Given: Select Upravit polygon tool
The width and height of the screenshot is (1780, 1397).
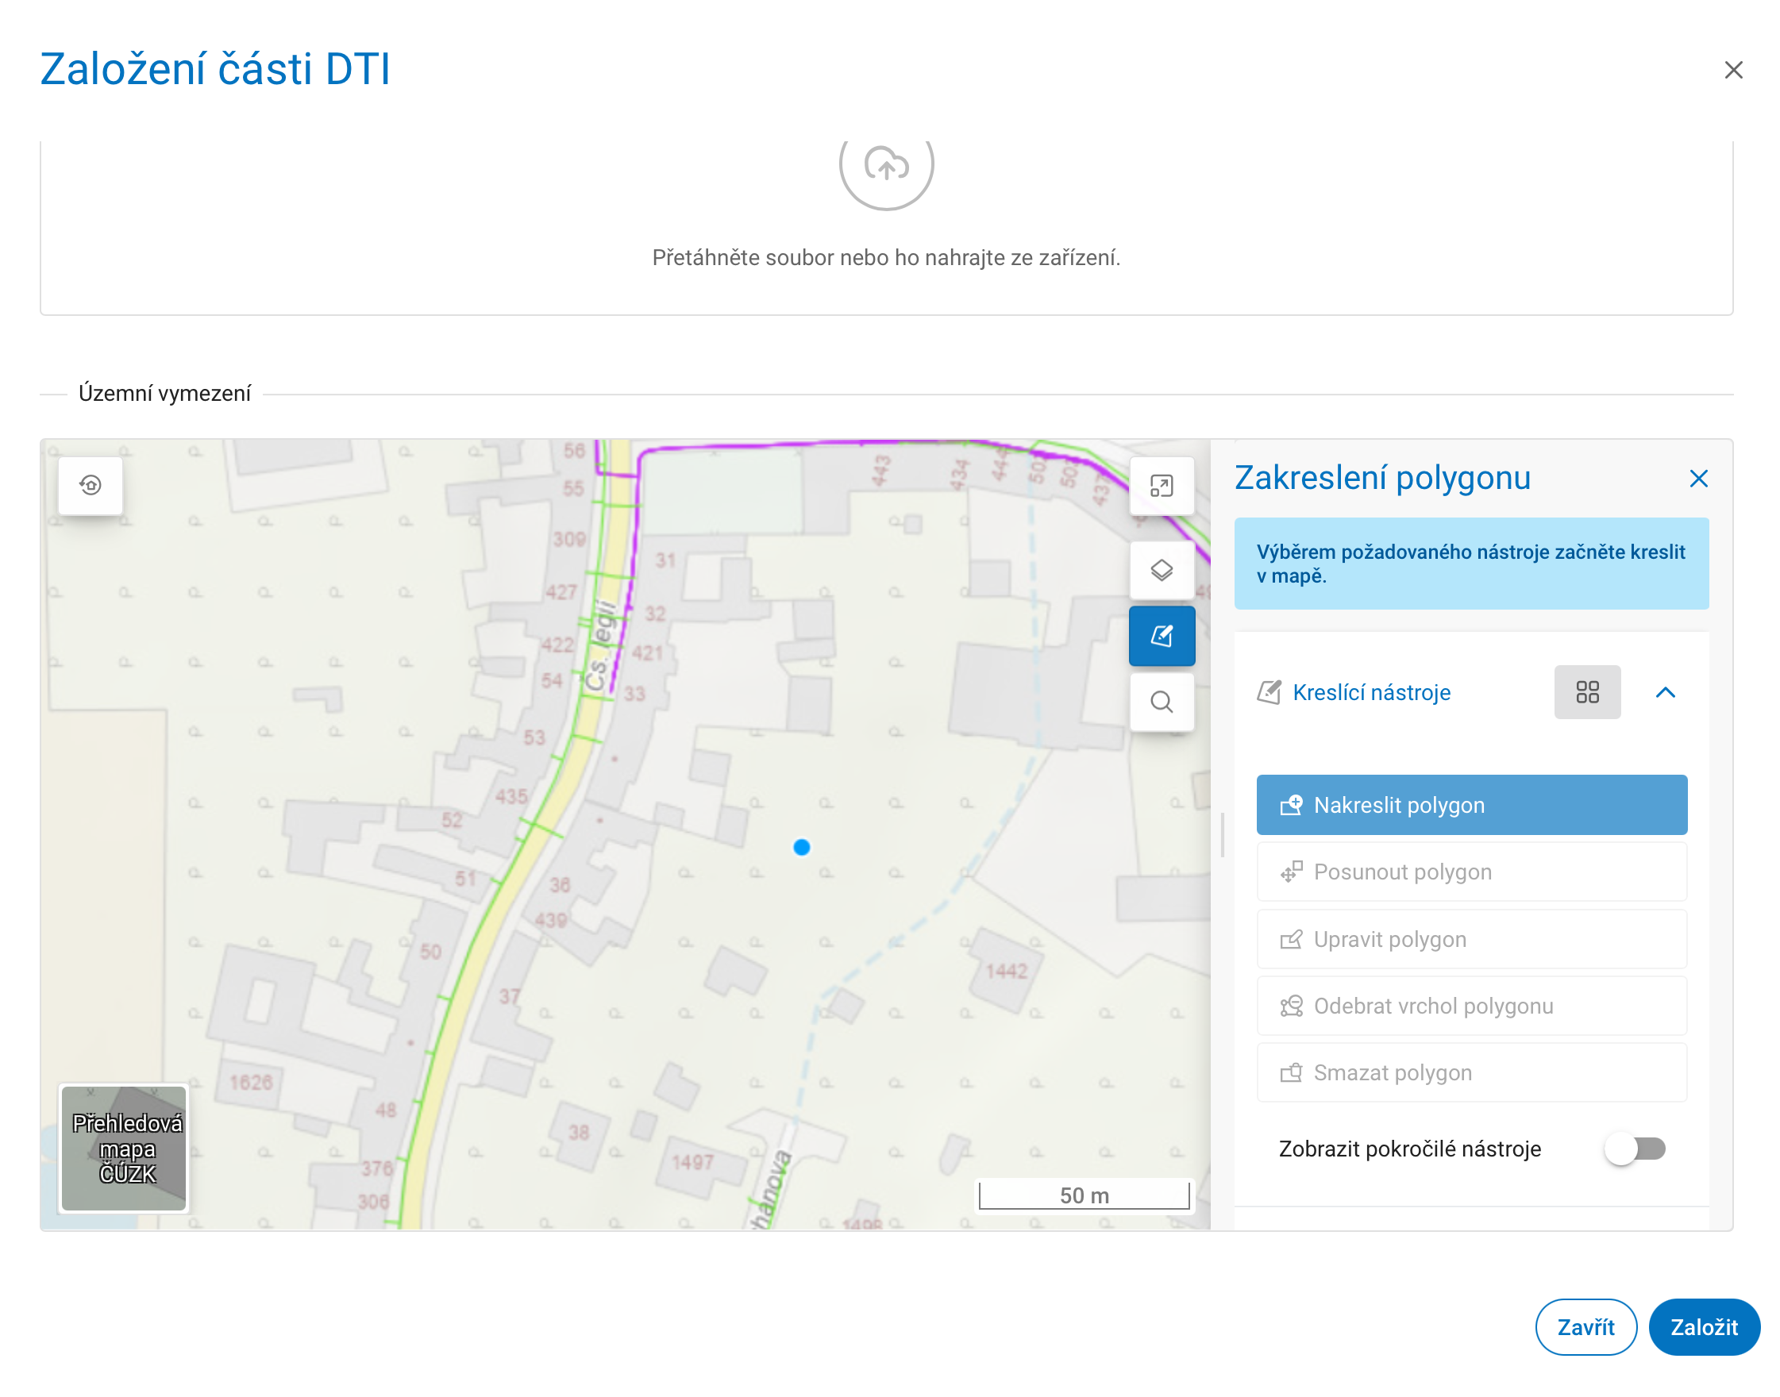Looking at the screenshot, I should [1472, 939].
